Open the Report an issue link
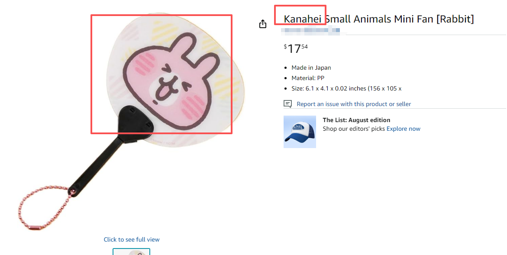 tap(354, 104)
